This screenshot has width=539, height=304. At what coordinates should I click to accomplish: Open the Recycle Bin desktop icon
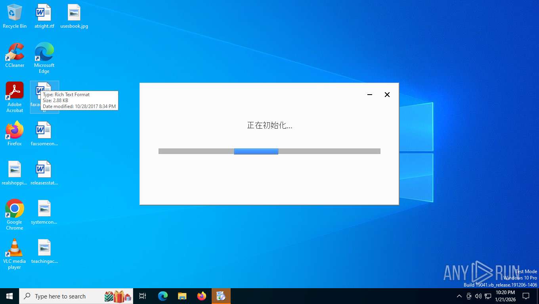[x=15, y=16]
